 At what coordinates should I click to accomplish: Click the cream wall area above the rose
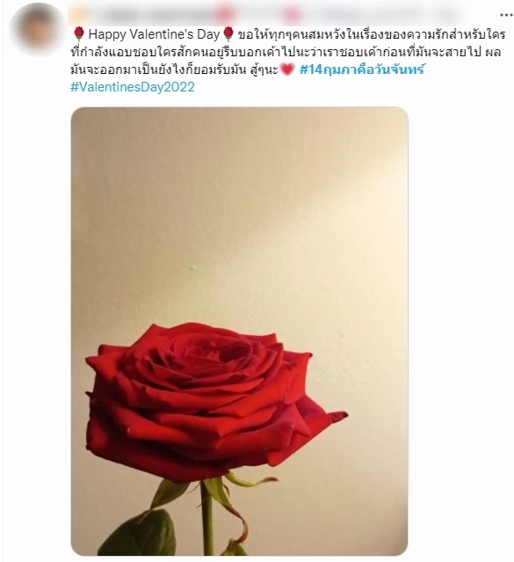pyautogui.click(x=239, y=208)
